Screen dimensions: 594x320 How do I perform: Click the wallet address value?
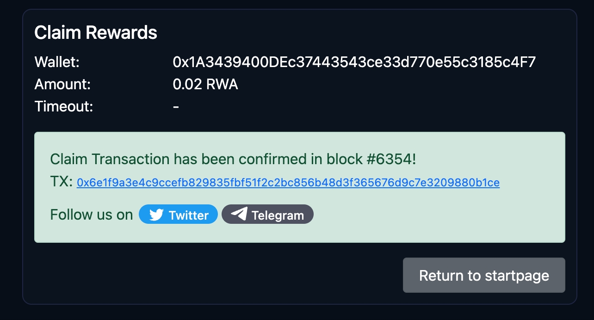[354, 62]
